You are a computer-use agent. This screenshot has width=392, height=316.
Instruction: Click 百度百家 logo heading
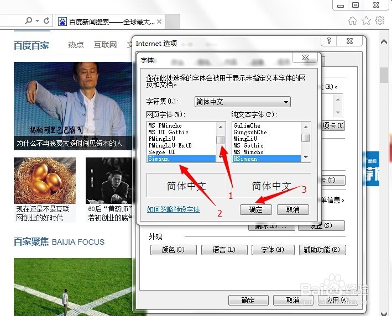coord(32,45)
